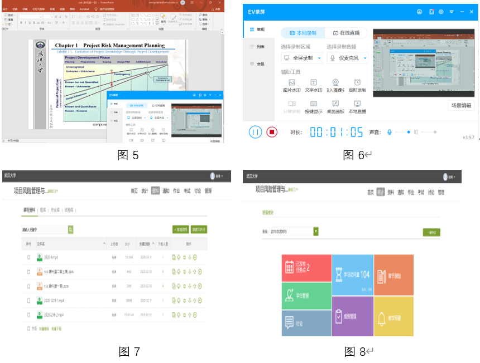Pause the recording next to the 时长 timer
Viewport: 480px width, 363px height.
[255, 132]
